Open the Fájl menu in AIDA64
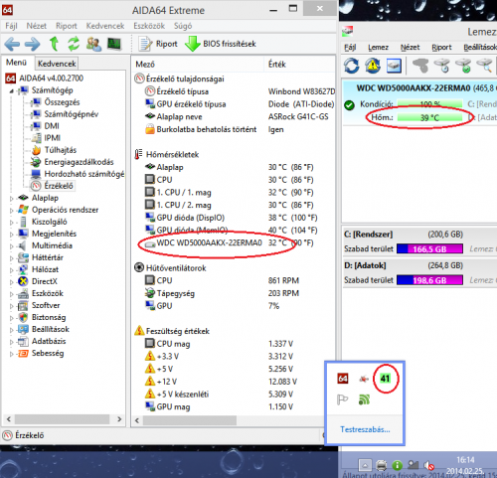 (11, 26)
